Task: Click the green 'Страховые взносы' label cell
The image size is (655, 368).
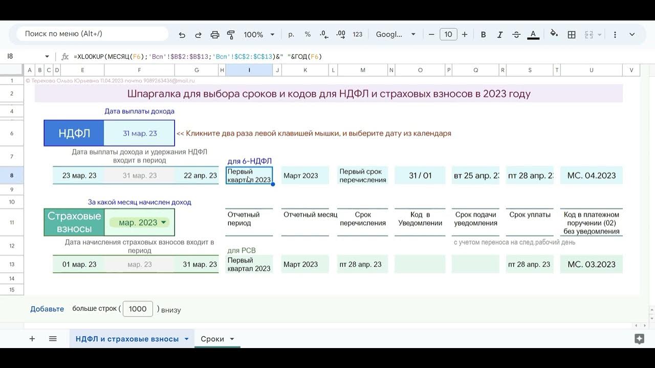Action: tap(74, 222)
